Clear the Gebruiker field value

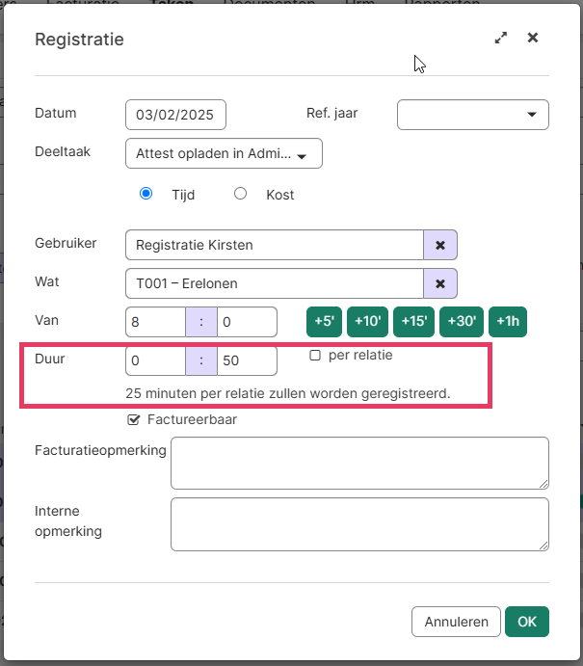click(x=440, y=245)
